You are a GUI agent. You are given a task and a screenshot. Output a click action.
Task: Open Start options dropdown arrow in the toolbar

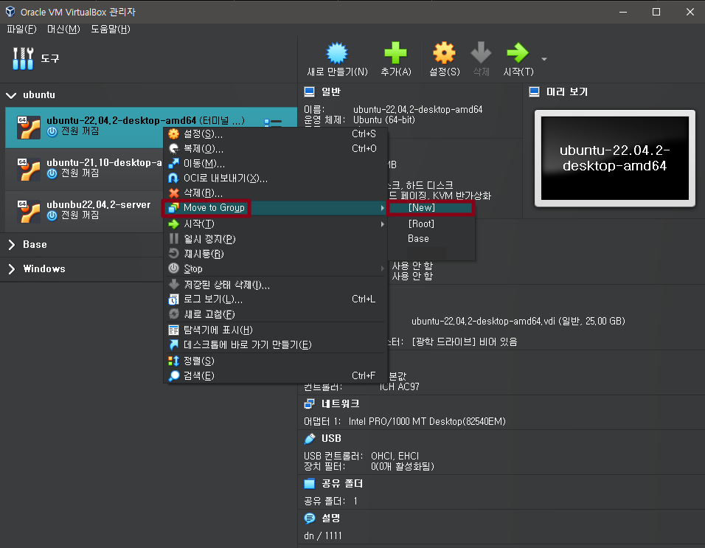coord(544,59)
